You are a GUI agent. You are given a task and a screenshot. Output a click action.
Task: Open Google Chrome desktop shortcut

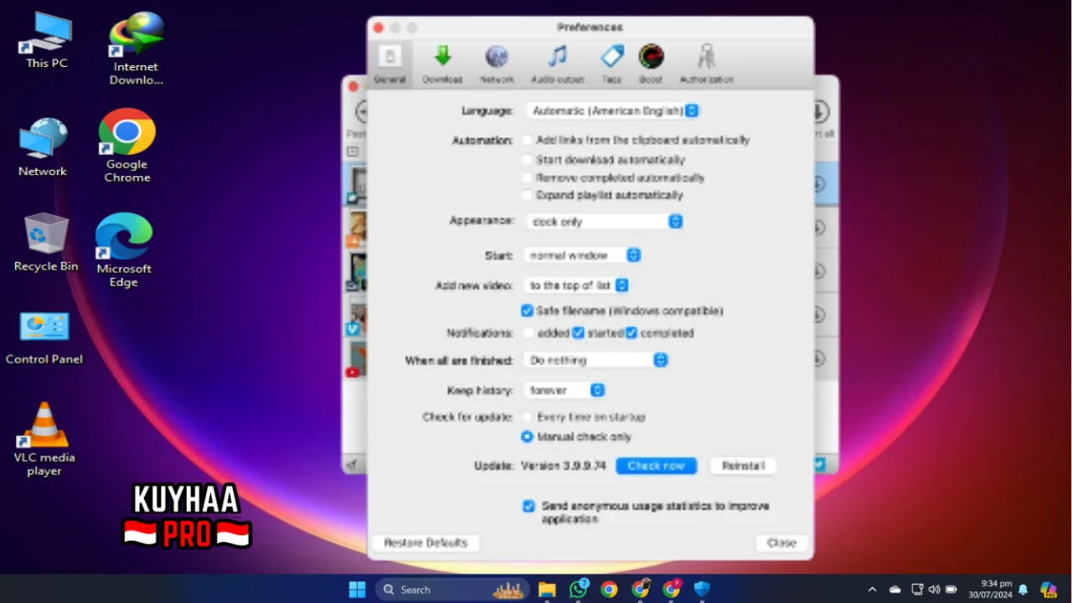127,147
